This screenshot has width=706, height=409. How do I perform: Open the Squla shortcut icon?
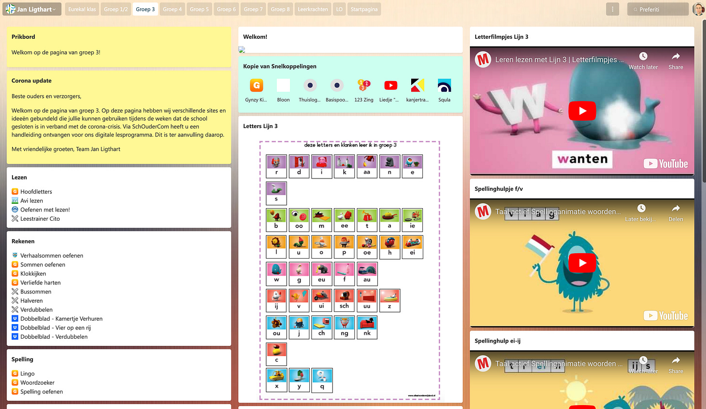tap(444, 85)
